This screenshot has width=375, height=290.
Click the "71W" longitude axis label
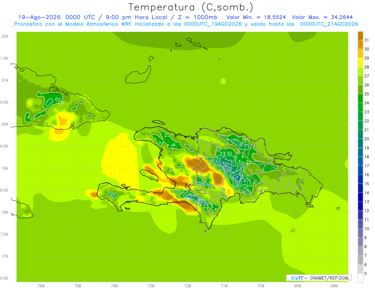tap(224, 286)
